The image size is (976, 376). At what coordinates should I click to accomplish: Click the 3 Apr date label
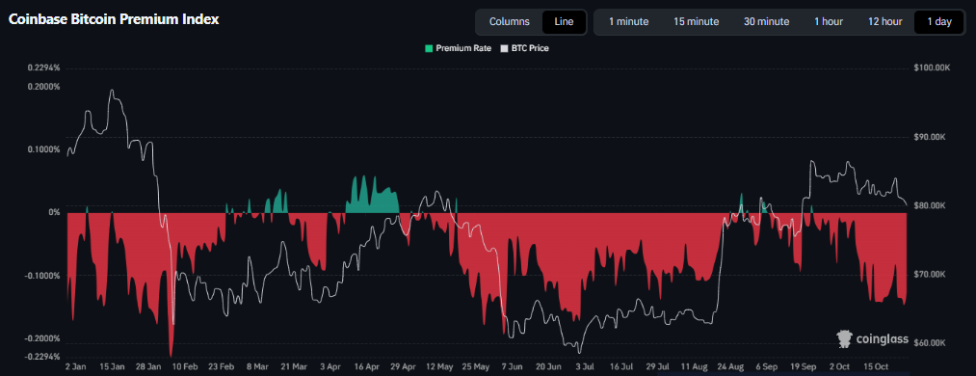tap(330, 367)
